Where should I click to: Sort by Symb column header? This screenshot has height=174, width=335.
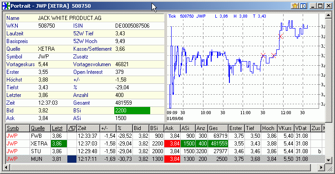tap(17, 128)
